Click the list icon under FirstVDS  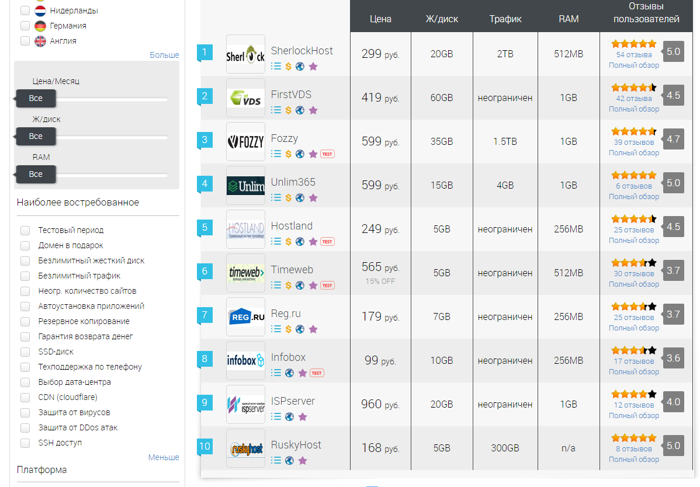[x=276, y=110]
